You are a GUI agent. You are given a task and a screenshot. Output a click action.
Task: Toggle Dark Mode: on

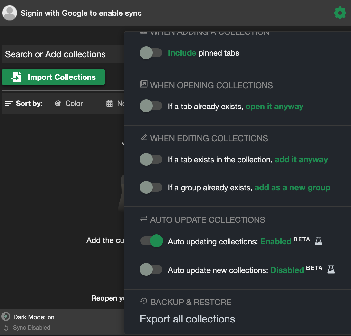[x=28, y=317]
